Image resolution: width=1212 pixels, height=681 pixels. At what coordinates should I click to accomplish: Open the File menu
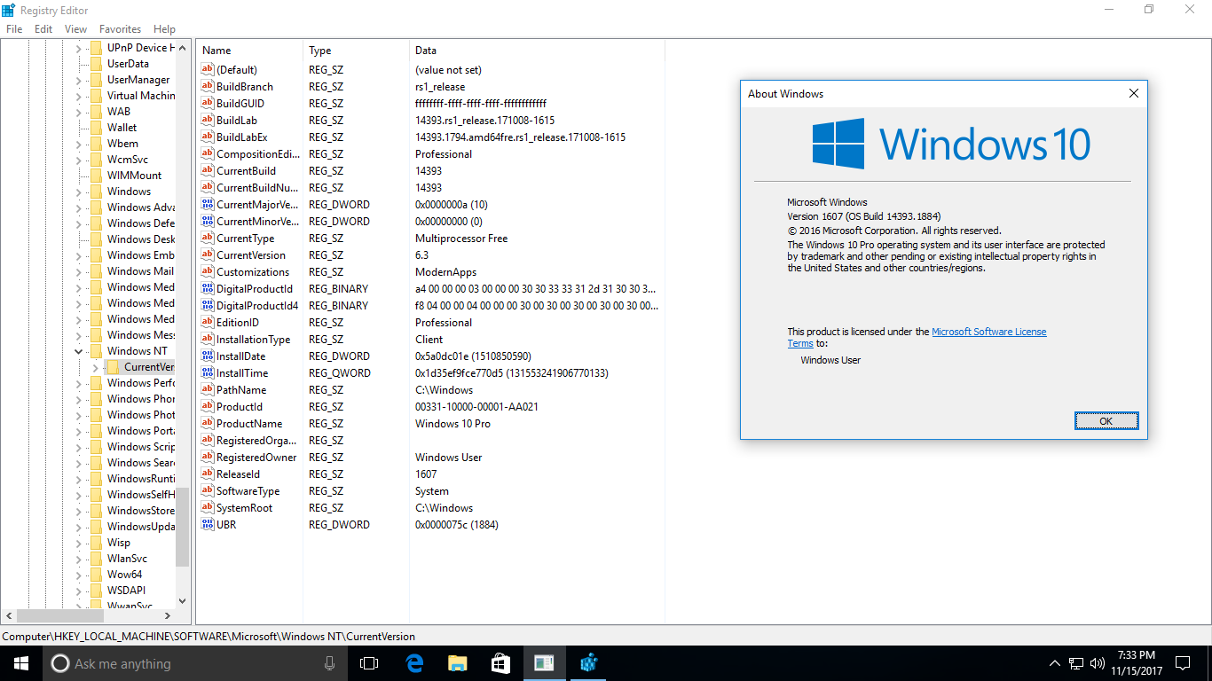(x=13, y=29)
